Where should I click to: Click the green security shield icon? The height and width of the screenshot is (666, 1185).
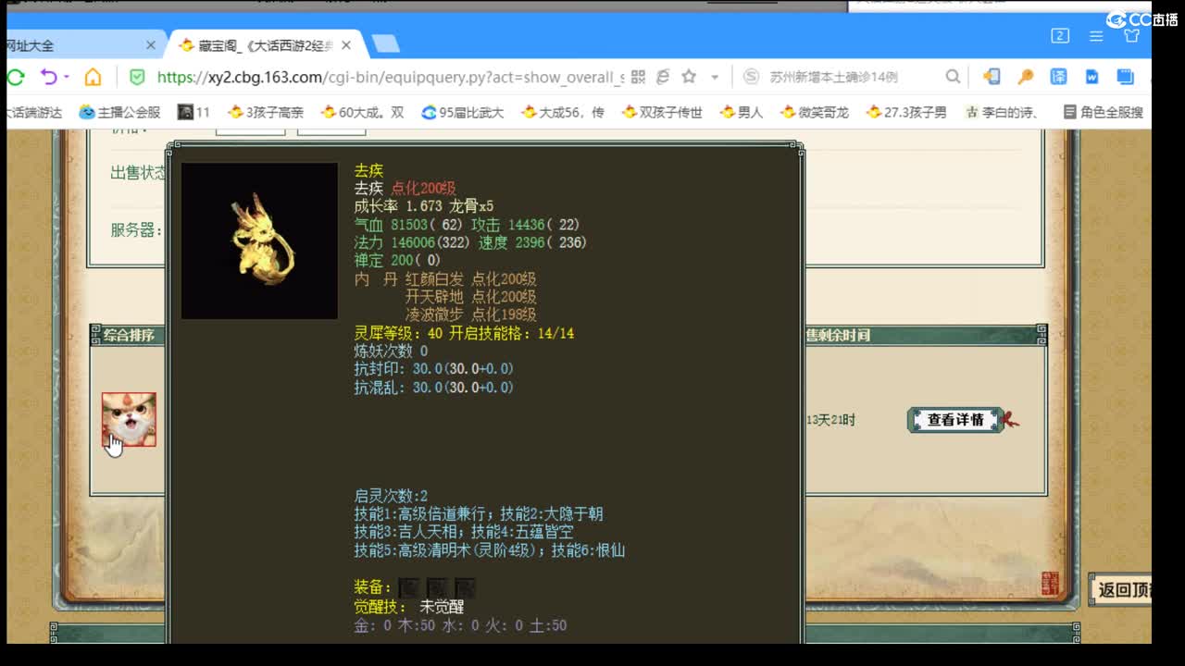(137, 77)
